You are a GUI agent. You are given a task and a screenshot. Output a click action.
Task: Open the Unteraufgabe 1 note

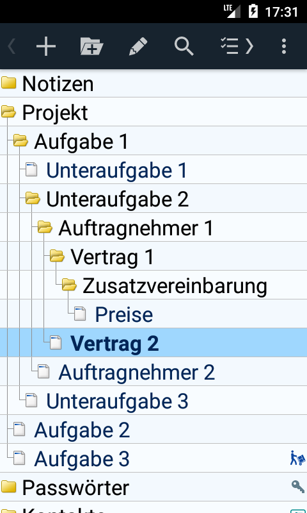point(116,170)
